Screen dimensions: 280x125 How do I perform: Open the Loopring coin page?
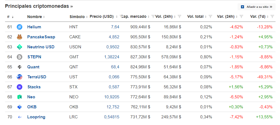36,117
